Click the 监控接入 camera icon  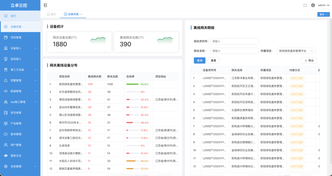click(6, 59)
